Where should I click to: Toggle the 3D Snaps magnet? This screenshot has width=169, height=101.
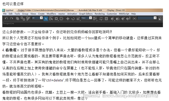click(112, 19)
